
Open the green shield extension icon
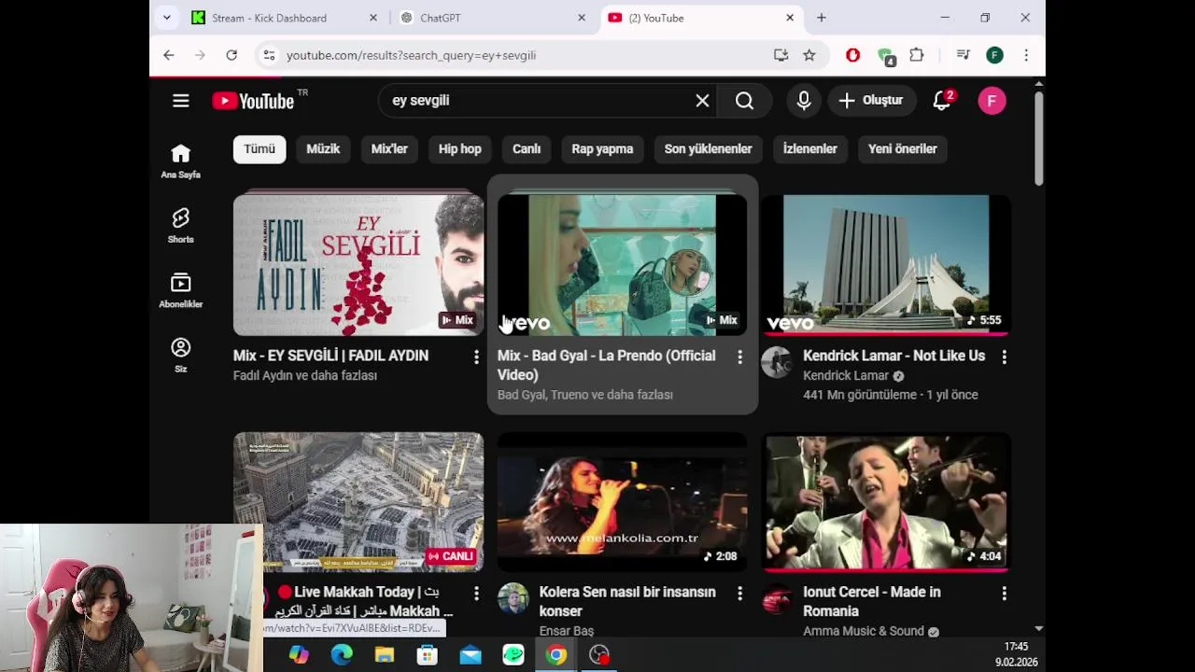(x=886, y=56)
